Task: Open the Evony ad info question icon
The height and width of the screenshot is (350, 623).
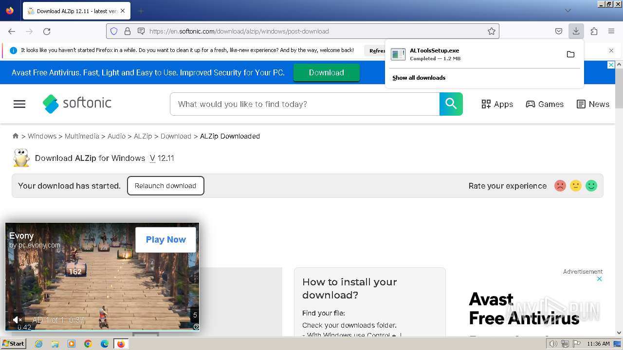Action: coord(196,327)
